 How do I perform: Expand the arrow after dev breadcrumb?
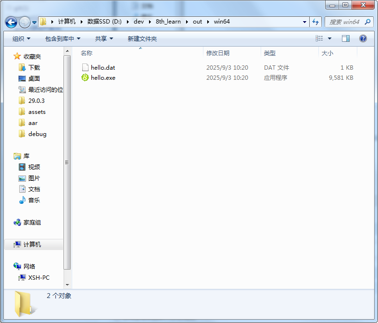pyautogui.click(x=150, y=22)
